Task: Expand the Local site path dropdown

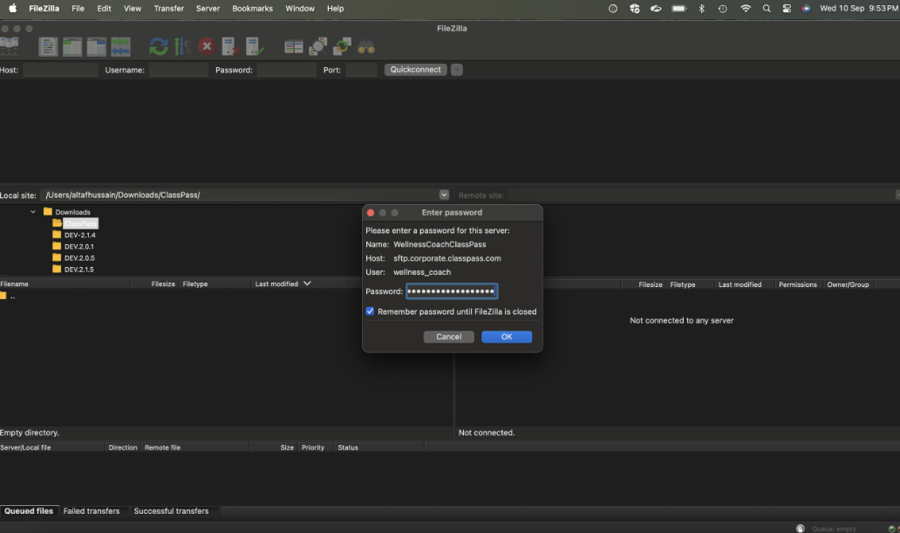Action: pyautogui.click(x=444, y=195)
